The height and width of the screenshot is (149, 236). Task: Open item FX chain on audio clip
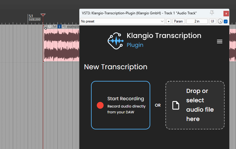pos(64,27)
